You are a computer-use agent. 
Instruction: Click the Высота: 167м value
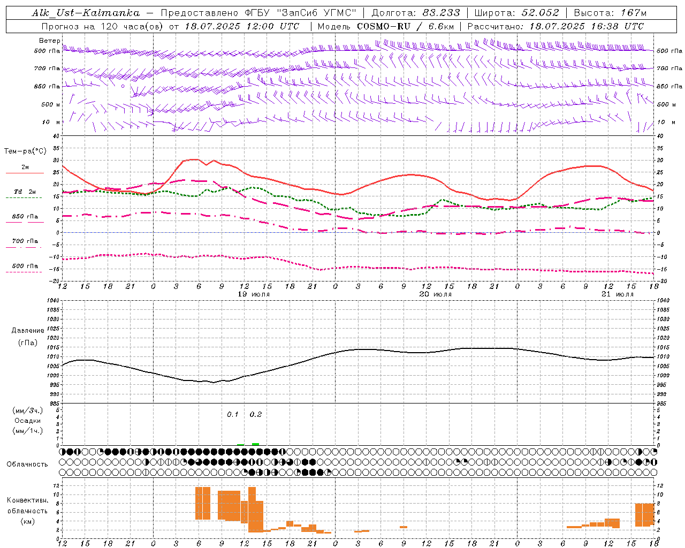[610, 13]
